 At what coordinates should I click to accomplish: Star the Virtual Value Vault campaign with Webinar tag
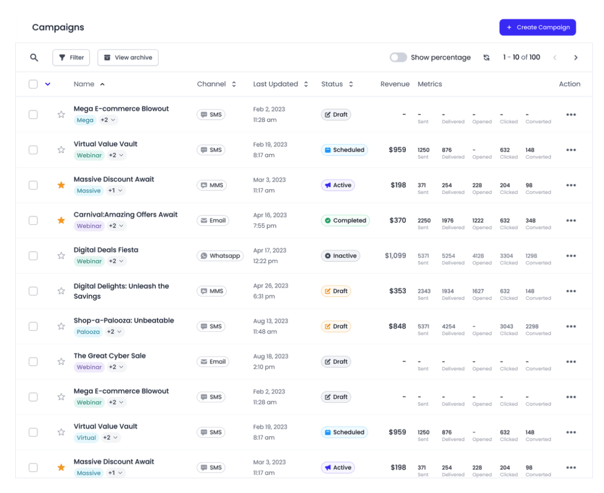tap(61, 150)
